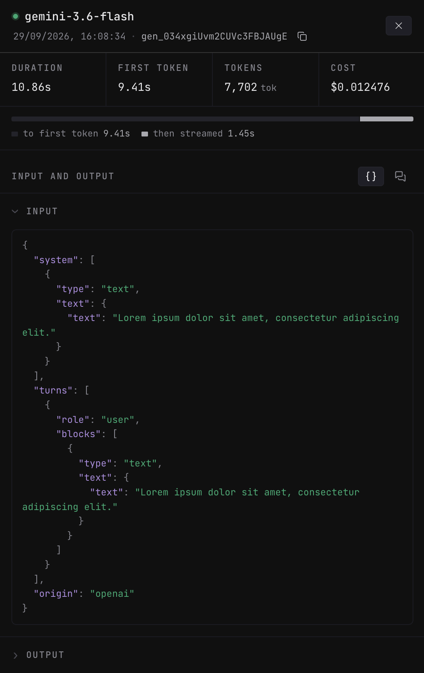Select the generation ID gen_034xgiUvm2CUVc3FBJAUgE
The image size is (424, 673).
[x=214, y=36]
